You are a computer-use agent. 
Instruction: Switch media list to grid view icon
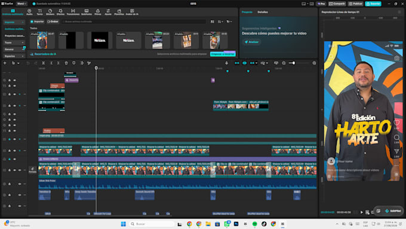[x=213, y=22]
